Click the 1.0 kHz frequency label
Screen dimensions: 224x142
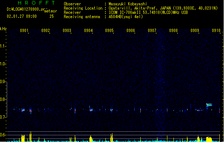[3, 64]
